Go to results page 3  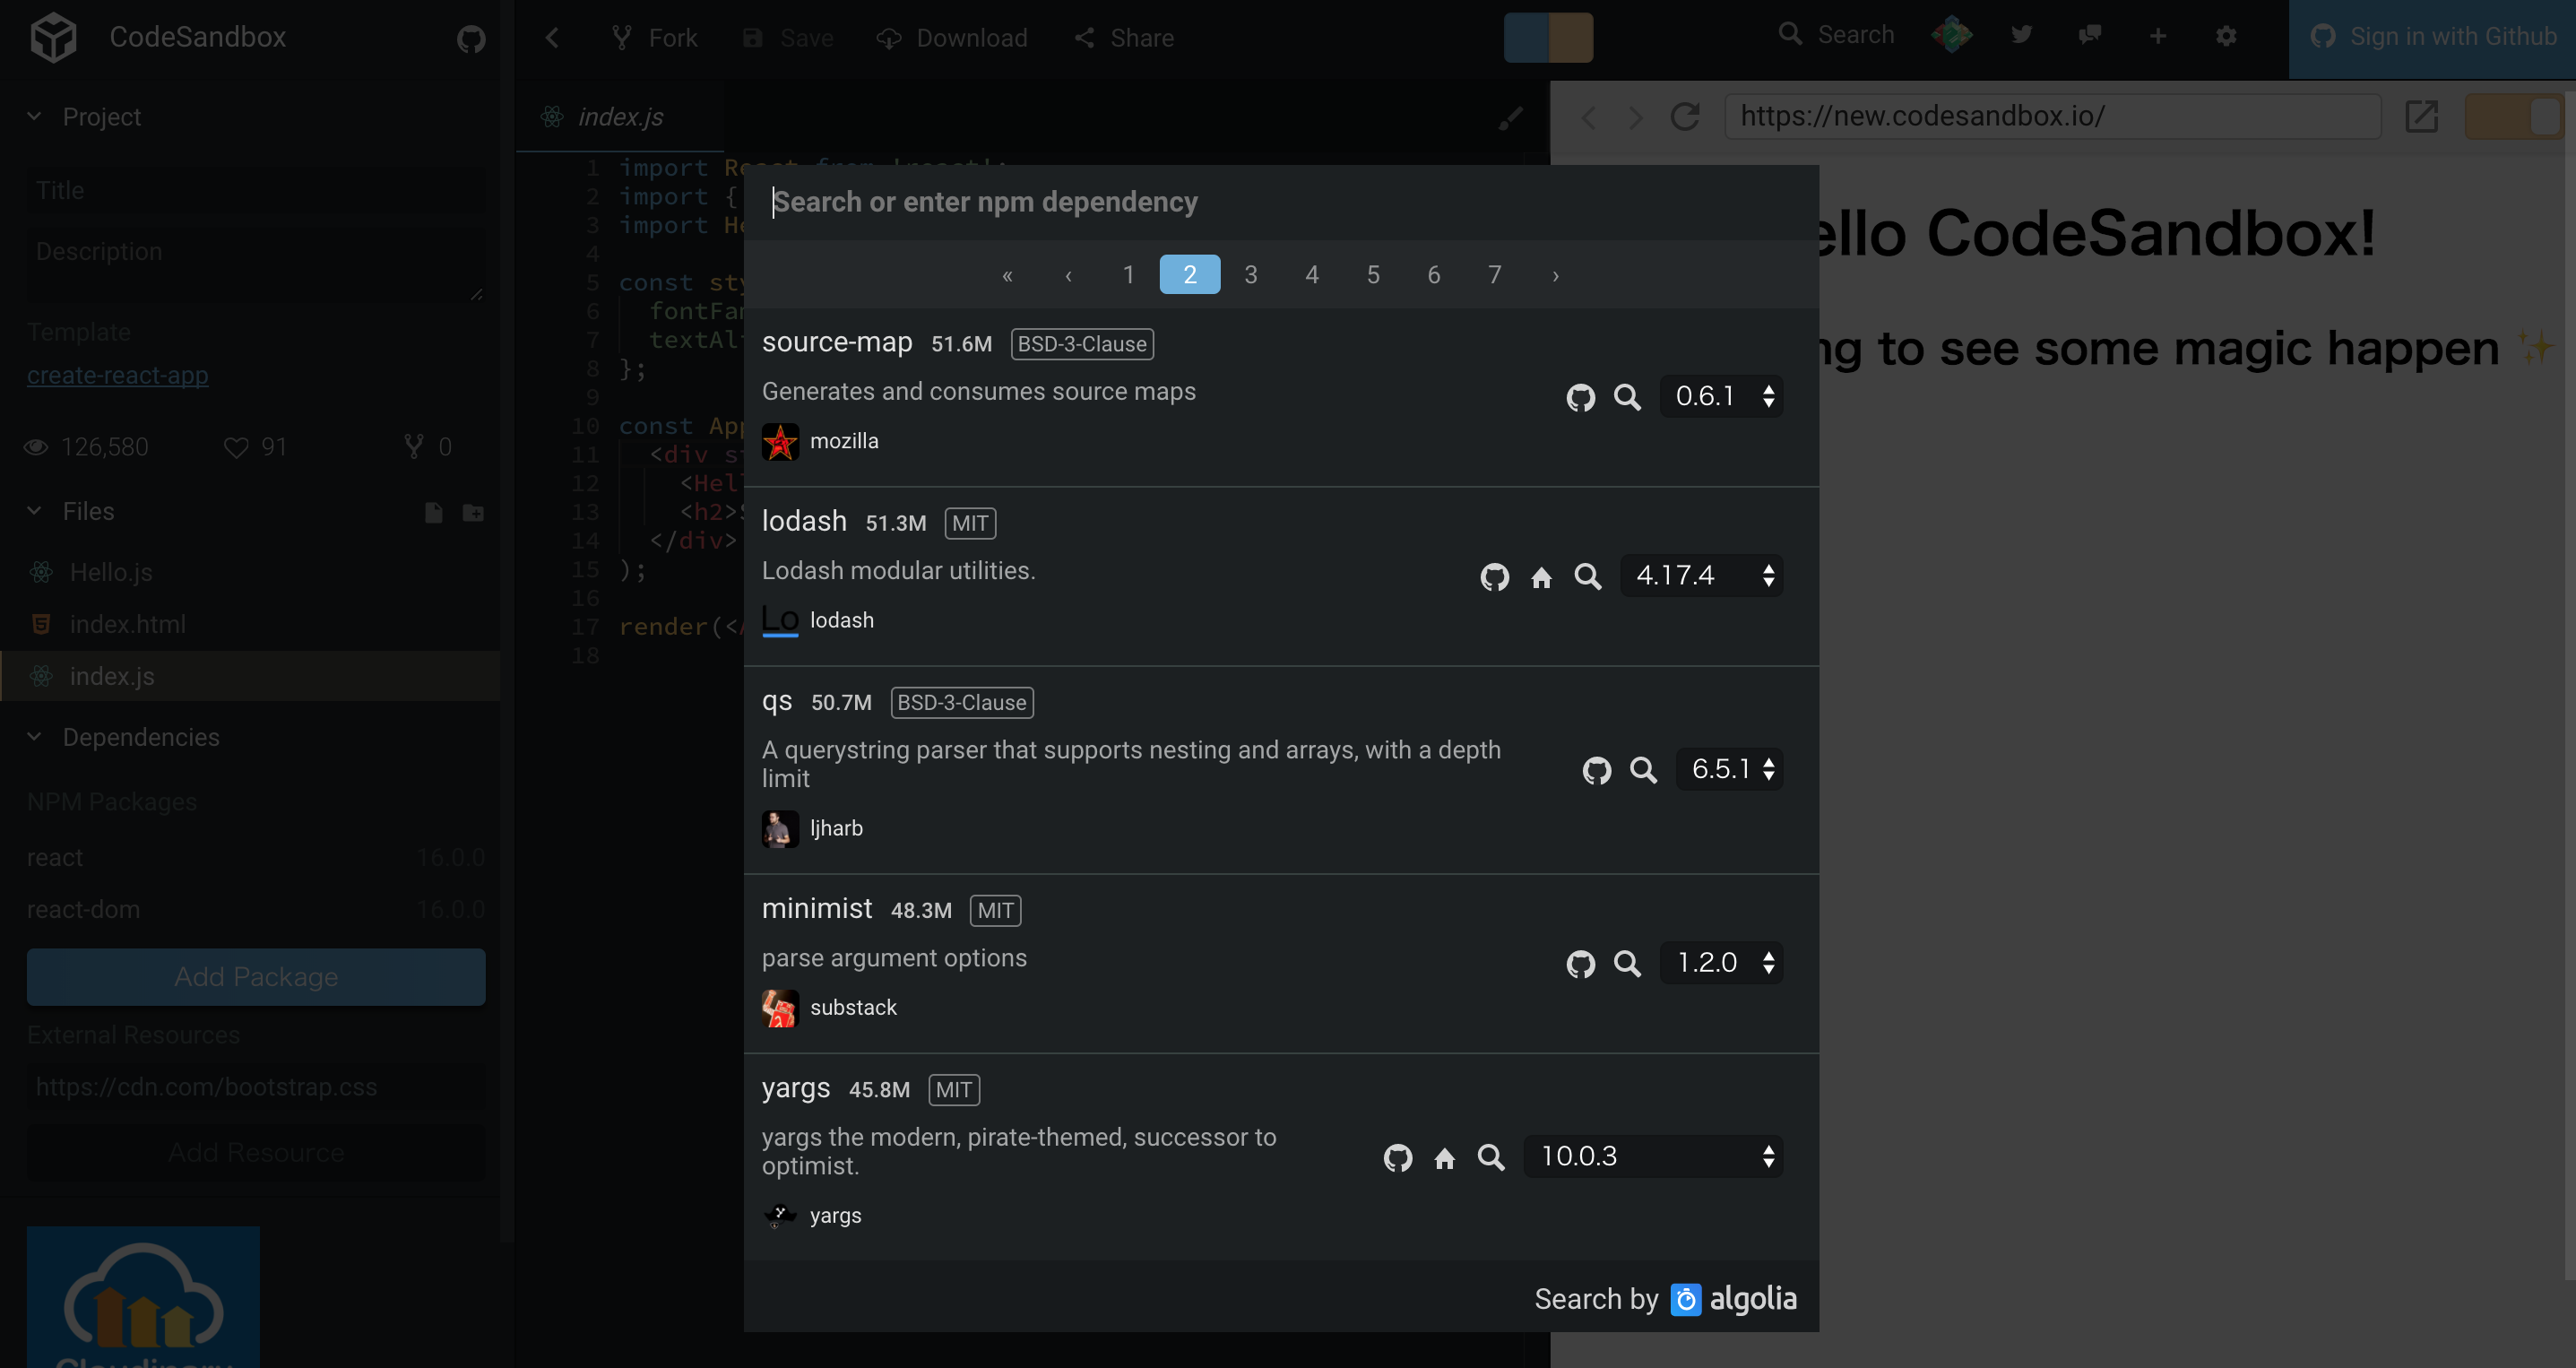pos(1250,274)
